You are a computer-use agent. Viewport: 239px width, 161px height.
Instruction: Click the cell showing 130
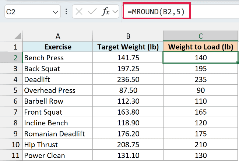pyautogui.click(x=201, y=155)
